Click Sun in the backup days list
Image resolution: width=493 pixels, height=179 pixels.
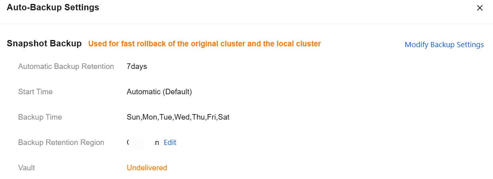pos(133,117)
